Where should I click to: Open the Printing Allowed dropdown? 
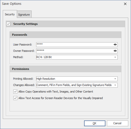[77, 79]
